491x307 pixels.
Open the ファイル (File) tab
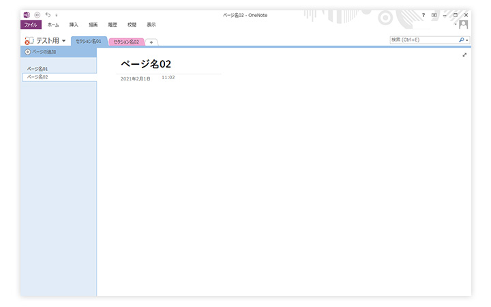pos(31,25)
